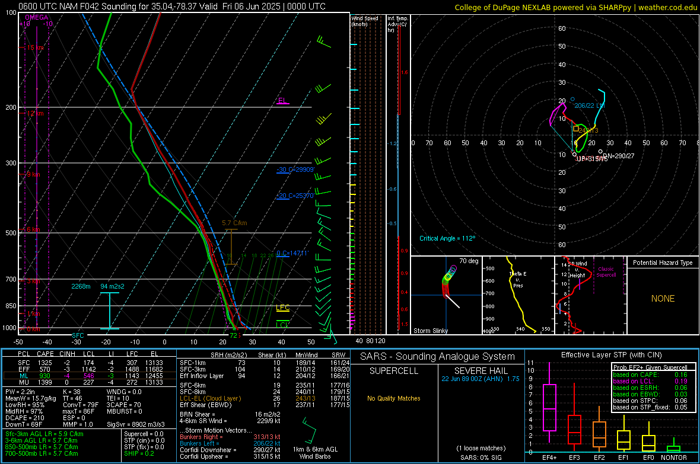Select the '22 Jun 89 00Z (AHN)' hail analog
The image size is (700, 464).
[x=473, y=378]
